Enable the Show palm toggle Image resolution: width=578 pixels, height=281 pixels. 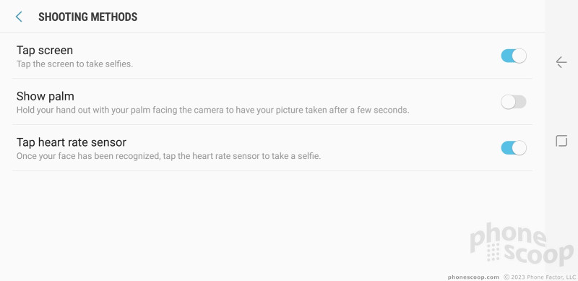coord(514,102)
